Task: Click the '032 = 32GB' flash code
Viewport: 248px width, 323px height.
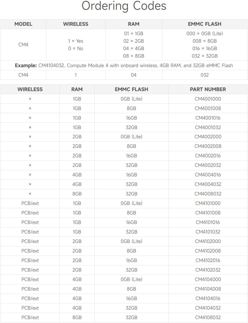Action: (x=205, y=56)
